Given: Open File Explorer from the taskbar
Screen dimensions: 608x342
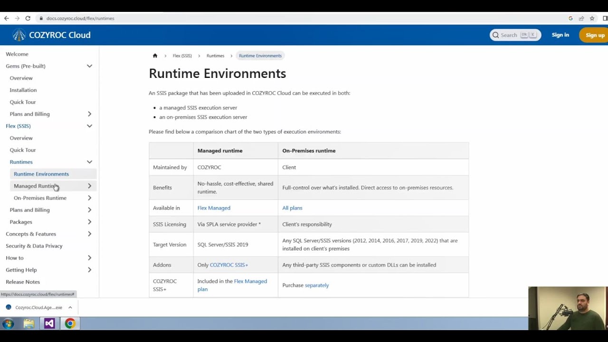Looking at the screenshot, I should (x=28, y=324).
